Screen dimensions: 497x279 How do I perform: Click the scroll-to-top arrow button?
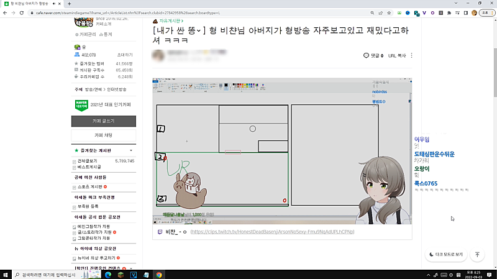(477, 255)
